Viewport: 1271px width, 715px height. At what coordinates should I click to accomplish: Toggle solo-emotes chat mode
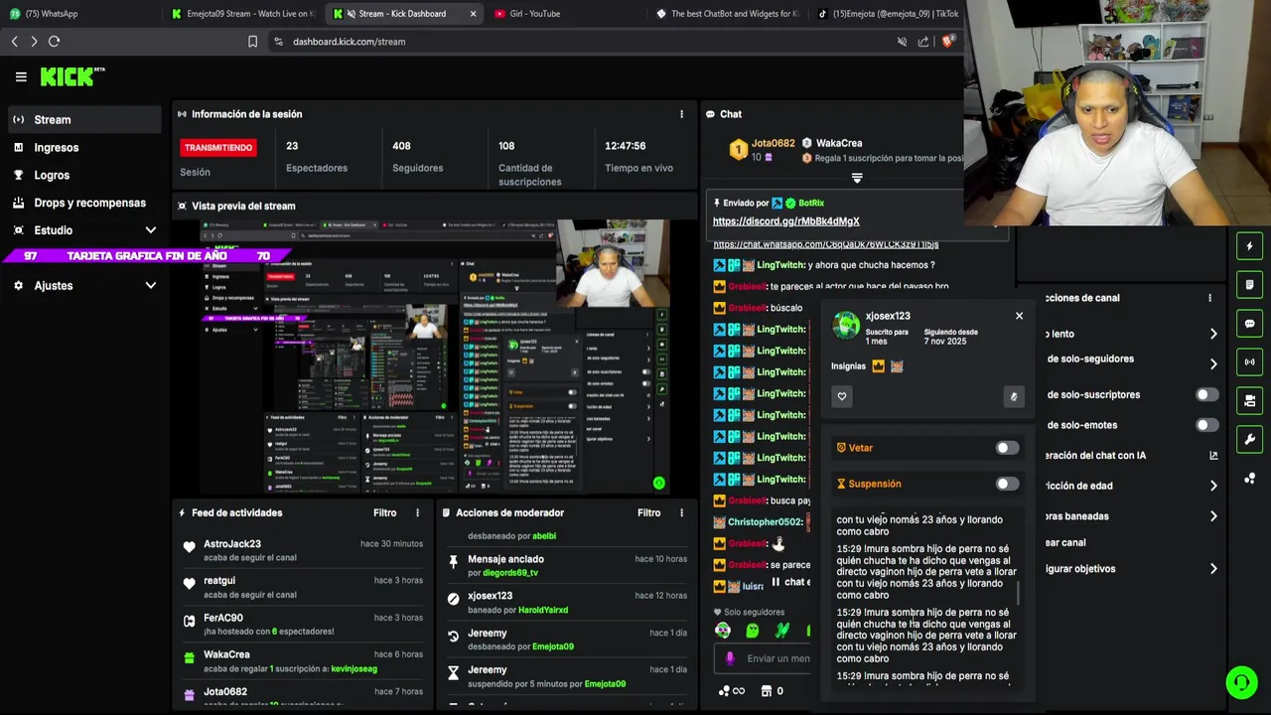1206,425
